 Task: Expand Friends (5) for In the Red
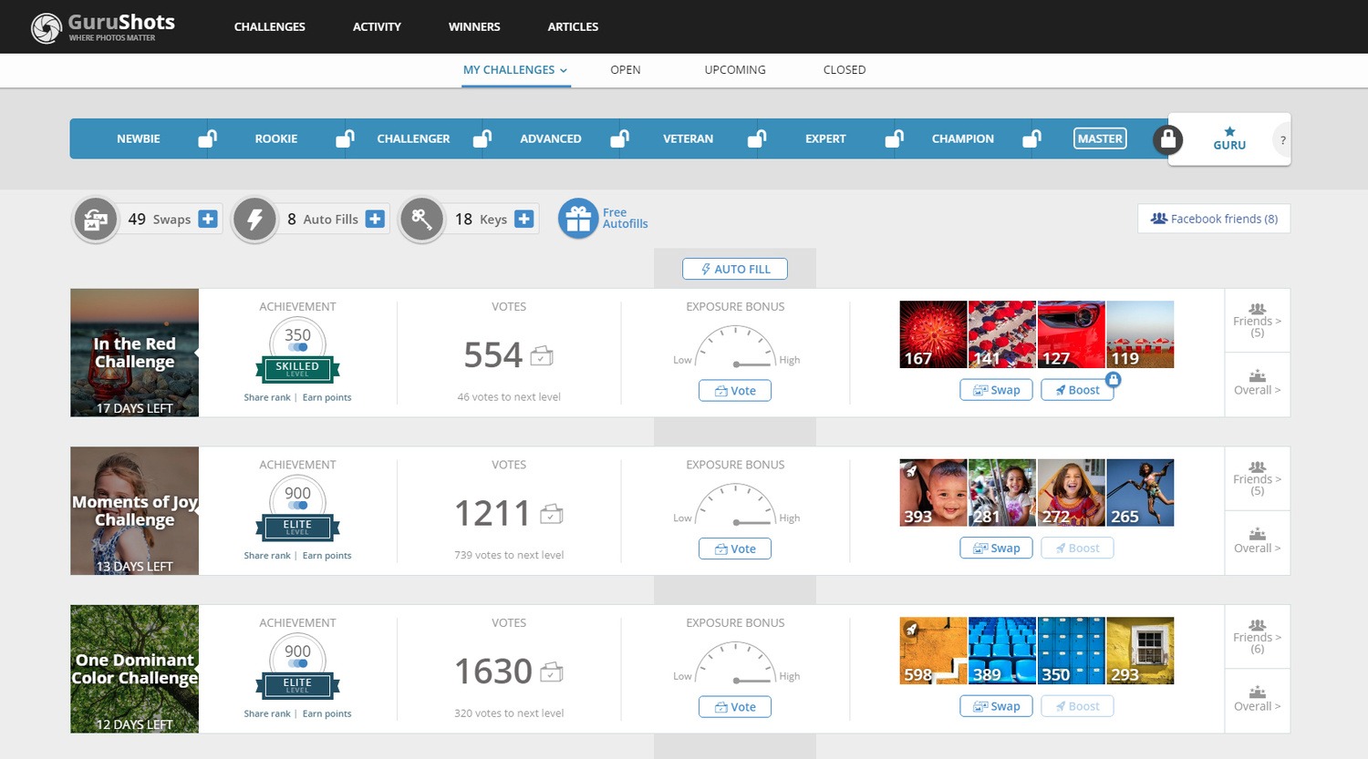click(1257, 321)
